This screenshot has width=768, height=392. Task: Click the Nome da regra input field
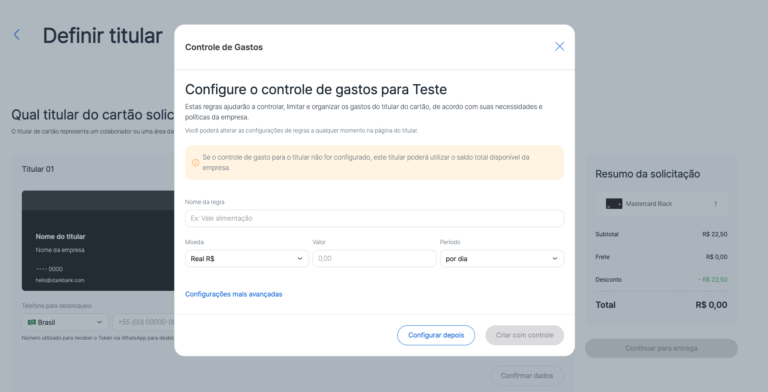[x=374, y=218]
